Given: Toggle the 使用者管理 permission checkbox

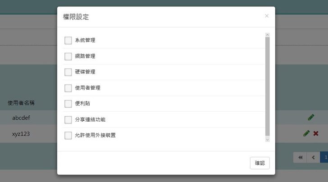Looking at the screenshot, I should (x=68, y=88).
